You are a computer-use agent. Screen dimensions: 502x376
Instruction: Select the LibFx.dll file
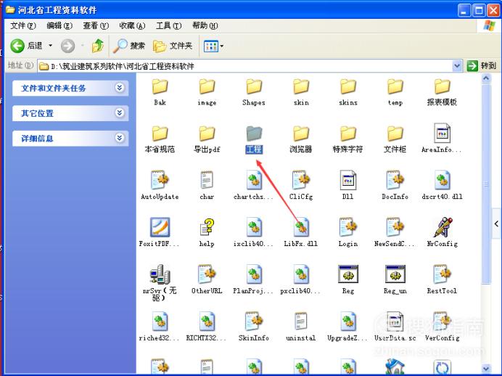pos(301,232)
